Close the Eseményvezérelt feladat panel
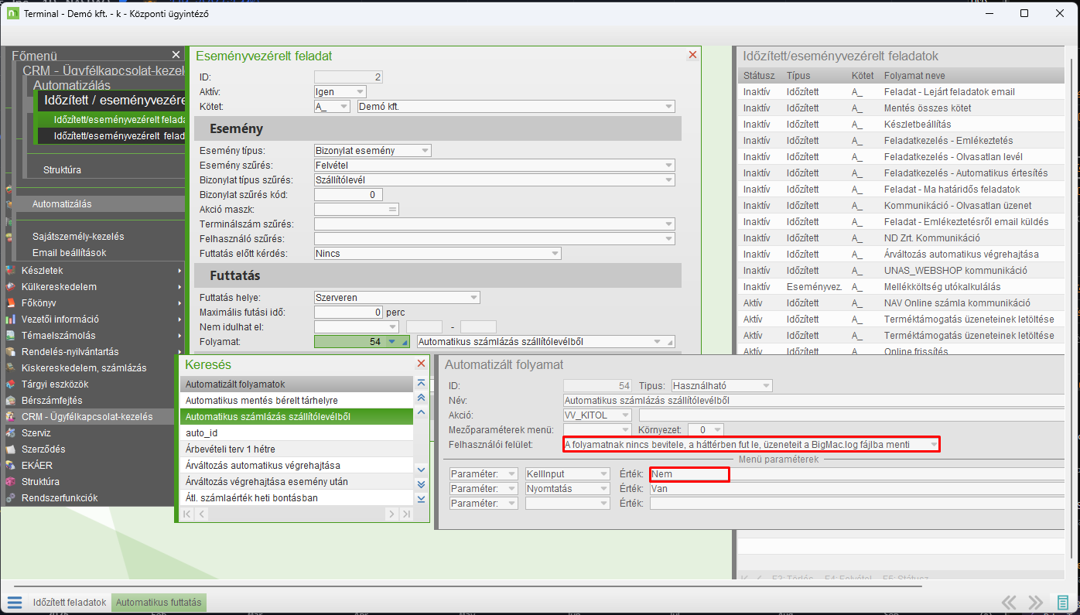The width and height of the screenshot is (1080, 615). [692, 55]
